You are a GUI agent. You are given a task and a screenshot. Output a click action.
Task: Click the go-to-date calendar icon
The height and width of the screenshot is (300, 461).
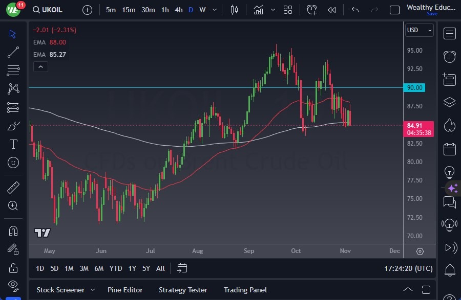(x=182, y=268)
